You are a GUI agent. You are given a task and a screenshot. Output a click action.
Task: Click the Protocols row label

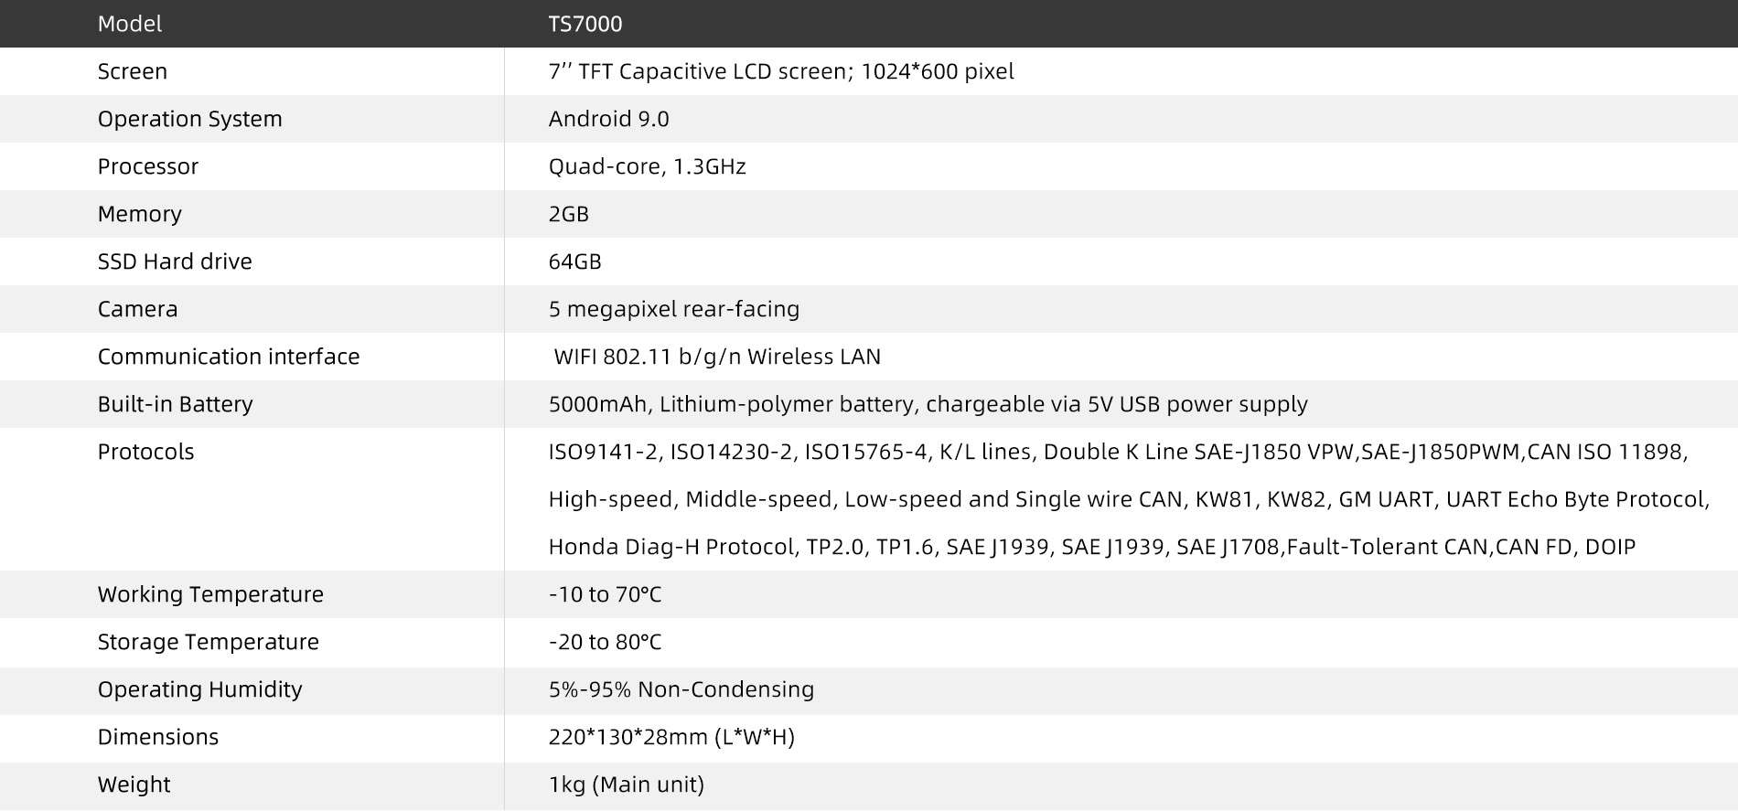point(146,452)
